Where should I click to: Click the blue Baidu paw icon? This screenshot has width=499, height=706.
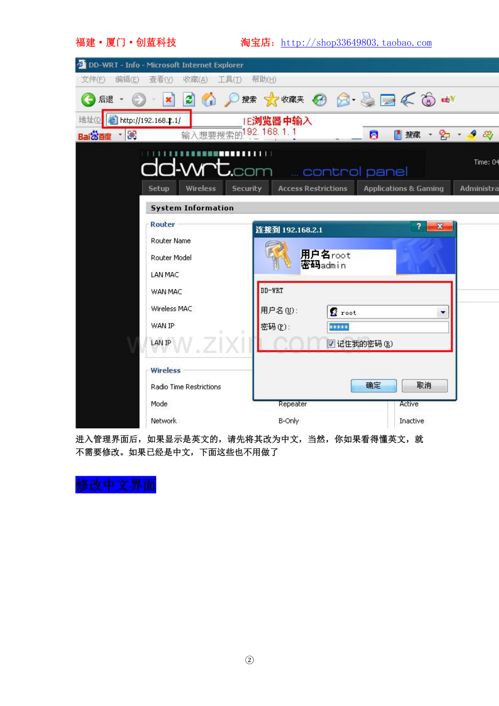pos(374,135)
